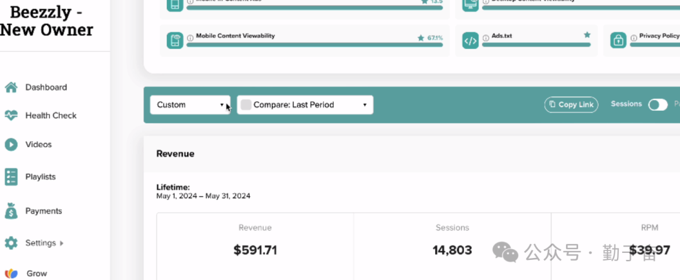The width and height of the screenshot is (680, 280).
Task: Click the Playlists list icon
Action: [x=11, y=177]
